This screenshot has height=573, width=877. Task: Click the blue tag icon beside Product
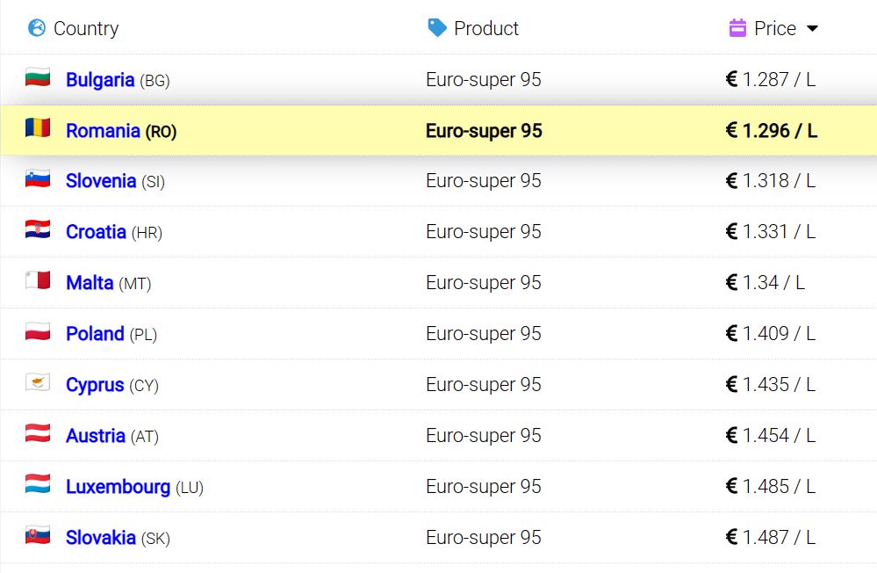click(437, 27)
